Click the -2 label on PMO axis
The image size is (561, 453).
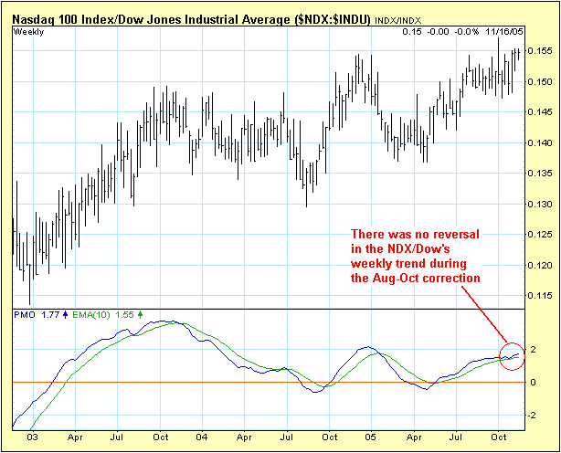[x=535, y=414]
